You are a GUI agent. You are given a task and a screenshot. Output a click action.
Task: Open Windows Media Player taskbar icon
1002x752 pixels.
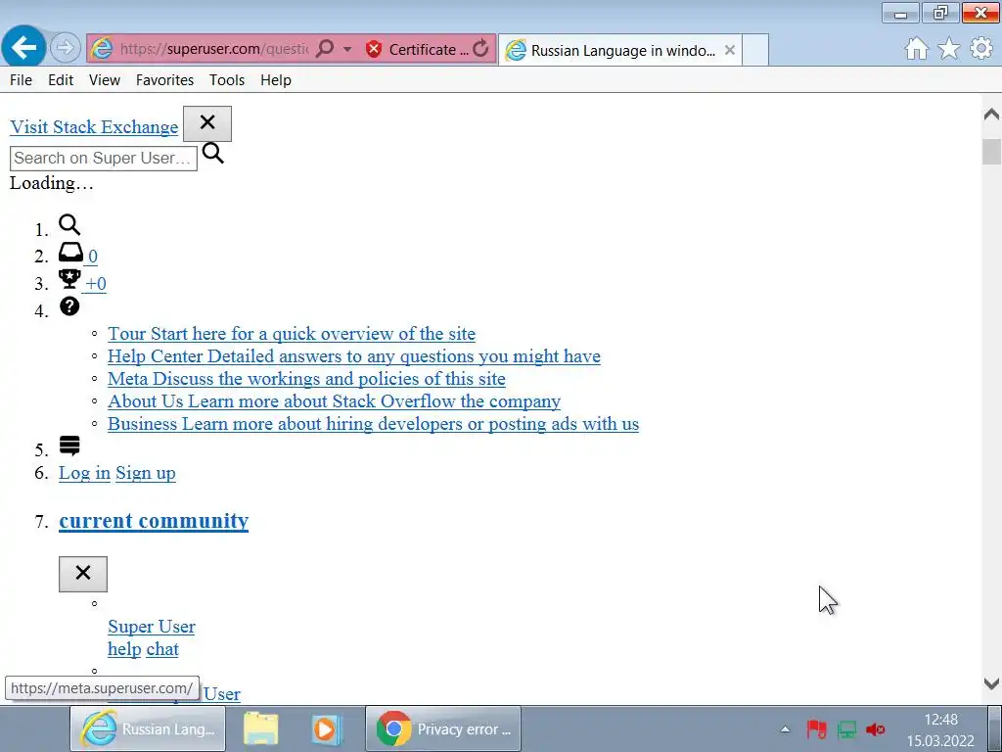[326, 728]
